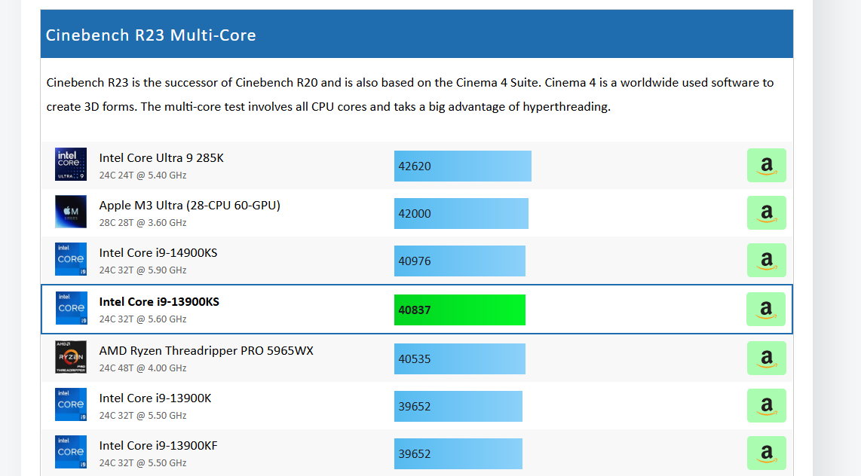Open the Apple M3 Ultra (28-CPU 60-GPU) link
The width and height of the screenshot is (861, 476).
[x=189, y=206]
